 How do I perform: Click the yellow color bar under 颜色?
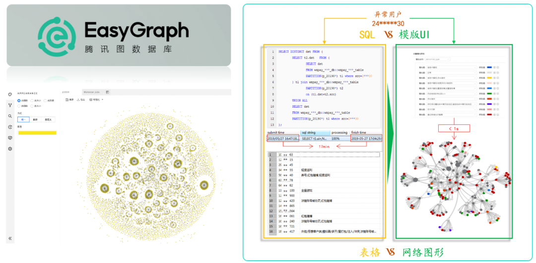(x=37, y=133)
